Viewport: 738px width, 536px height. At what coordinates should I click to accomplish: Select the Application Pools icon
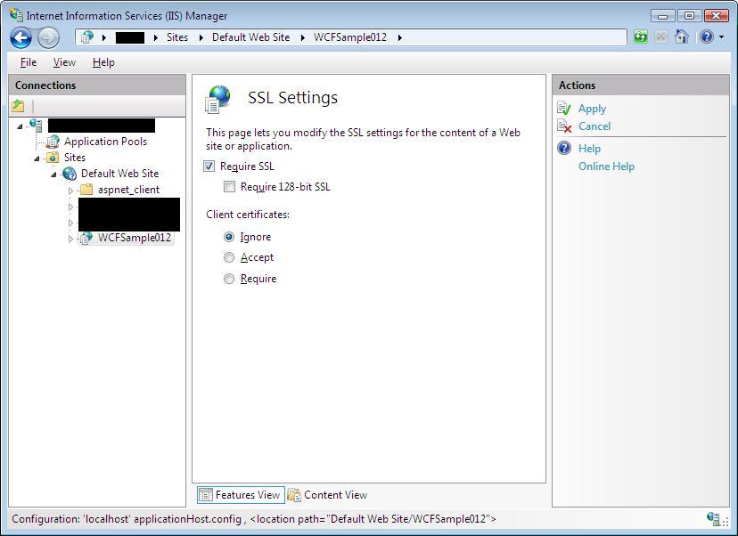click(53, 142)
